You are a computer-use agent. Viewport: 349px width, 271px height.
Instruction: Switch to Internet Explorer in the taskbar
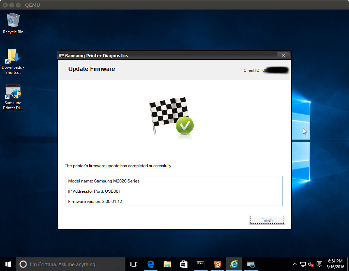click(234, 264)
